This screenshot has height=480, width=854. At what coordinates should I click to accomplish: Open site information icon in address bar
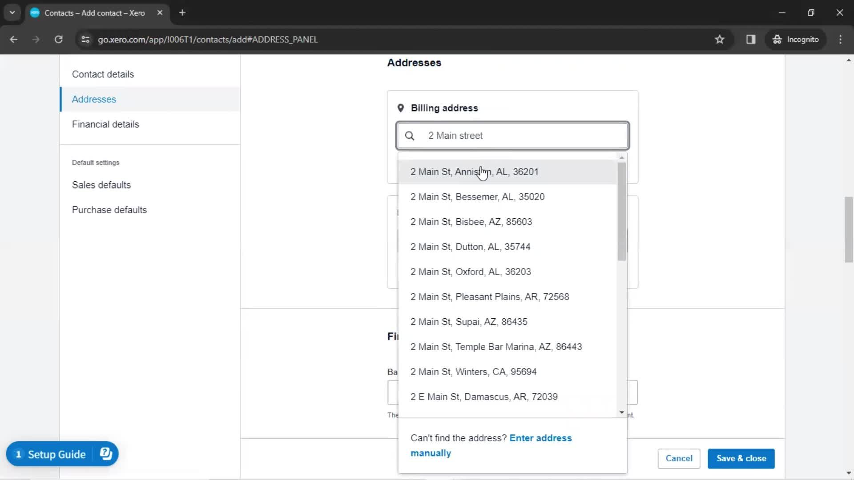(85, 40)
